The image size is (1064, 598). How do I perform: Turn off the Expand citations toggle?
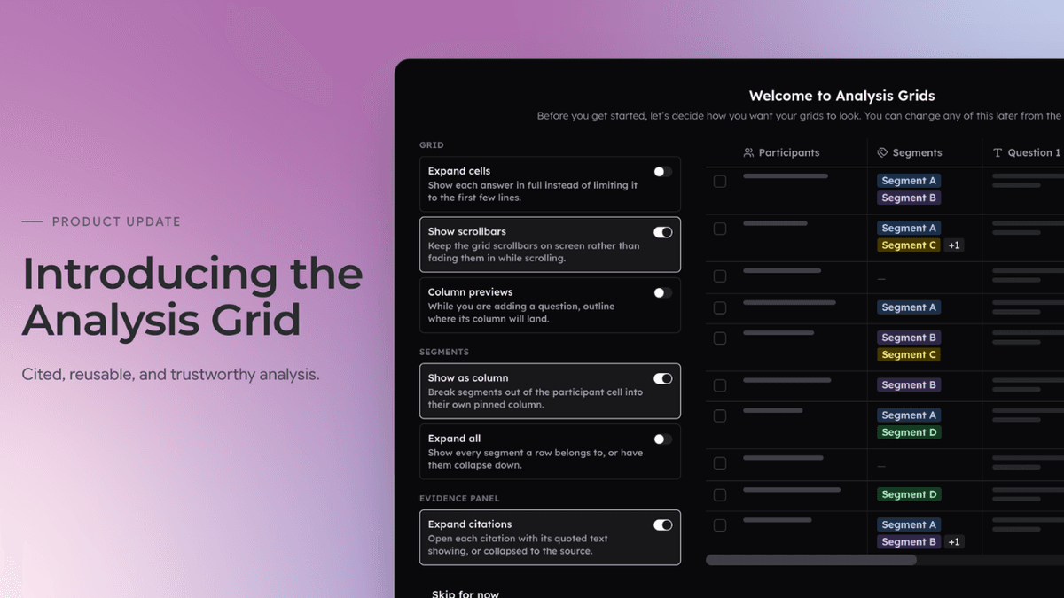(x=662, y=524)
